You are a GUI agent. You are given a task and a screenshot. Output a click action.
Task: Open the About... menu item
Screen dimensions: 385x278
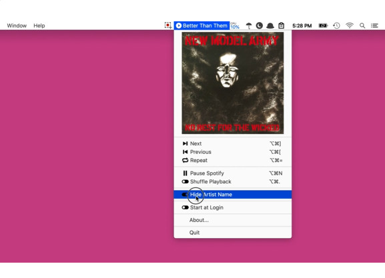(x=232, y=220)
